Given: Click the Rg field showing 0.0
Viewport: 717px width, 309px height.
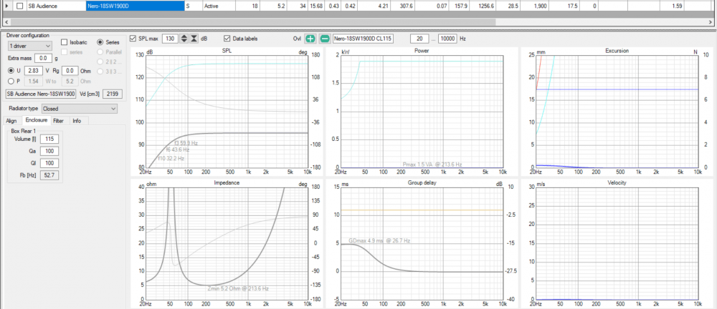Looking at the screenshot, I should point(70,71).
